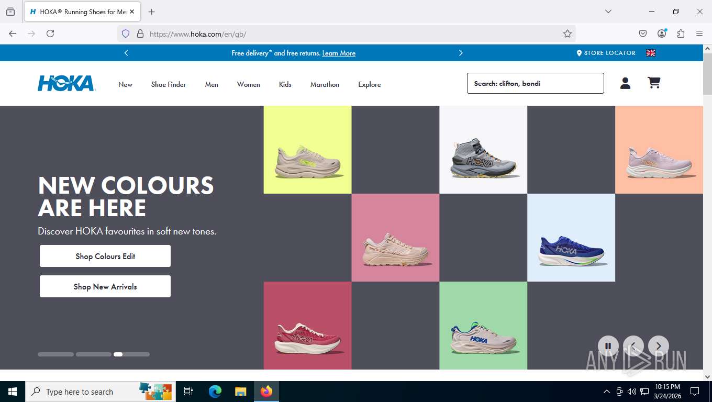Open the Firefox application menu
Image resolution: width=712 pixels, height=402 pixels.
click(699, 33)
